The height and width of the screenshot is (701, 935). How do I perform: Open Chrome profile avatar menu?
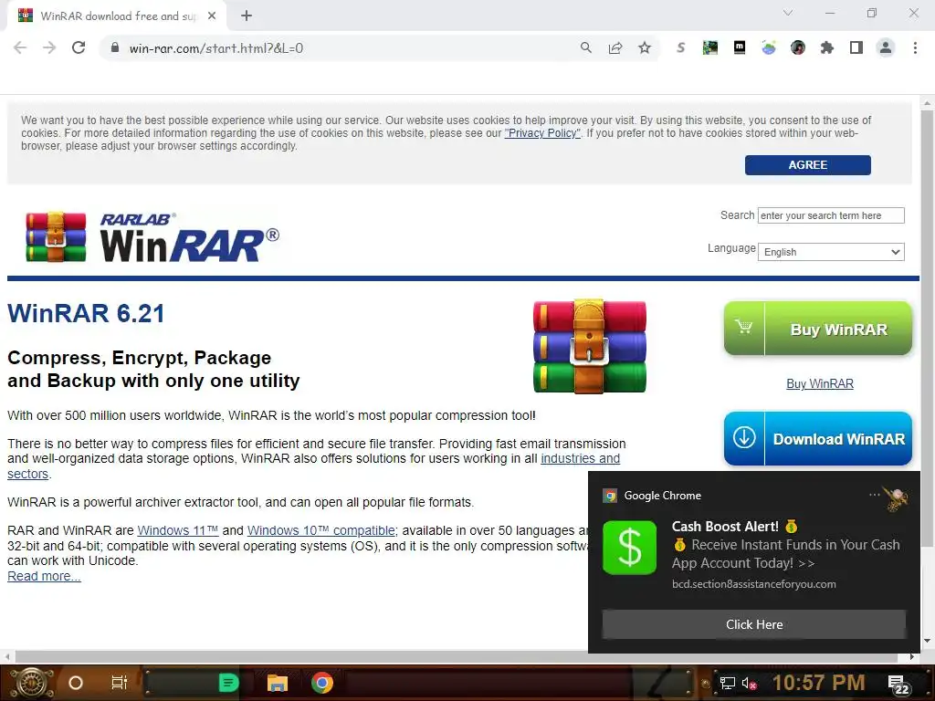coord(886,47)
